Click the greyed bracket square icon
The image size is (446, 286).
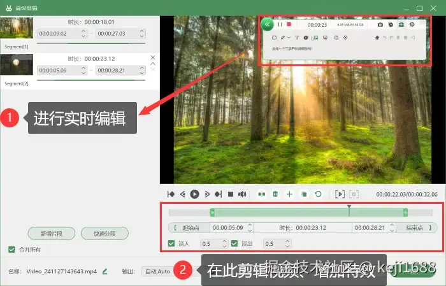(x=354, y=194)
